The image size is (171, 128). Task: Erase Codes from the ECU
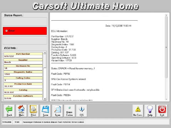point(69,111)
